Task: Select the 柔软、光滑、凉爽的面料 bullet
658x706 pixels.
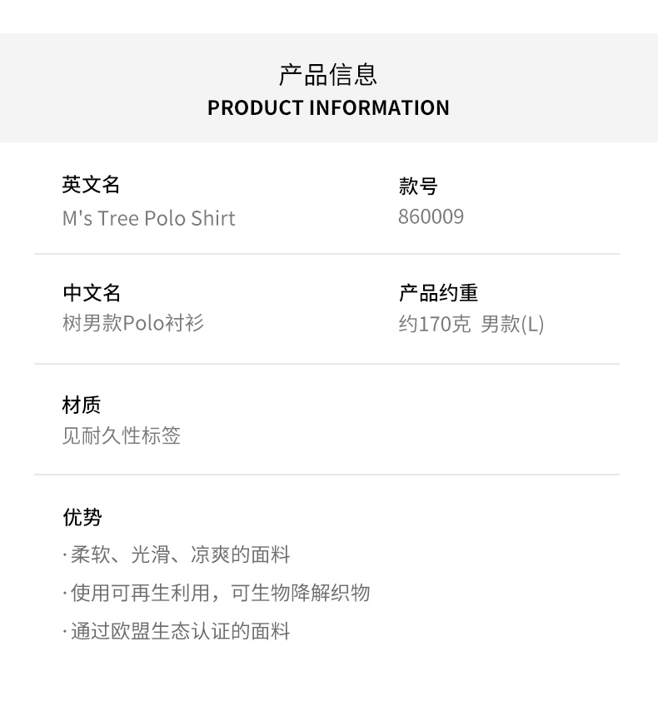Action: click(180, 555)
